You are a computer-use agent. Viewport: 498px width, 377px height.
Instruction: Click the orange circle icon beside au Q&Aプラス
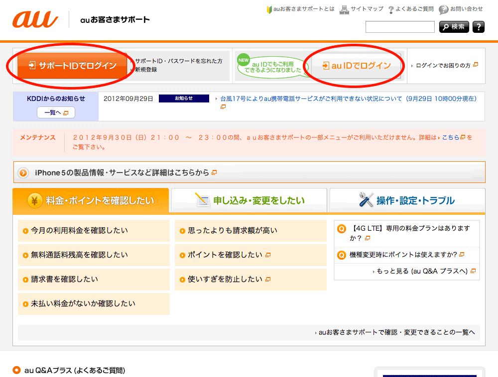(x=16, y=370)
